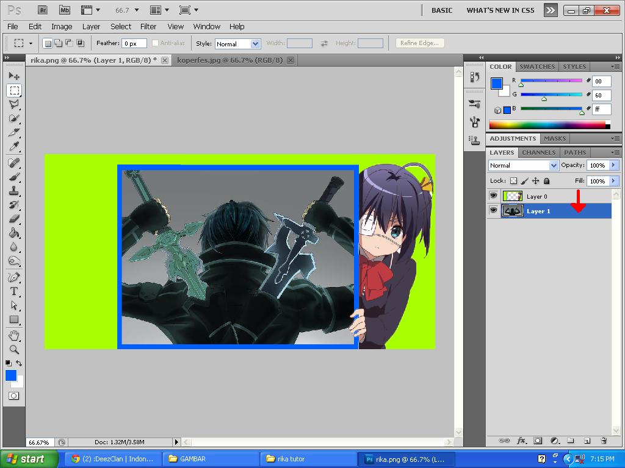
Task: Select the Blur tool
Action: click(x=14, y=247)
